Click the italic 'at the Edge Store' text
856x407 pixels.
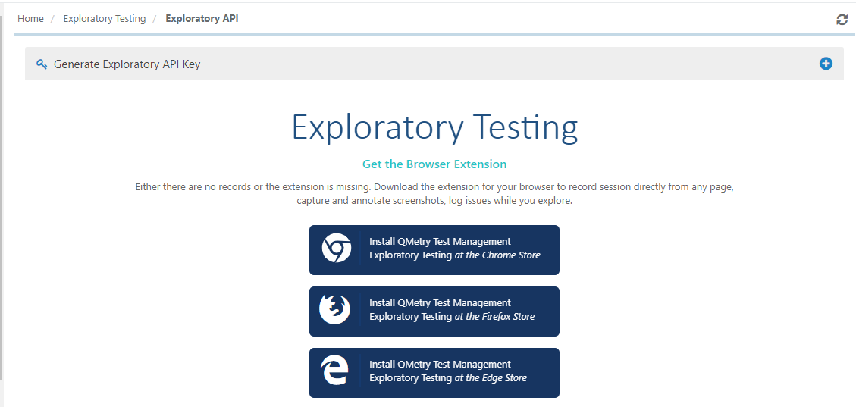pyautogui.click(x=491, y=378)
